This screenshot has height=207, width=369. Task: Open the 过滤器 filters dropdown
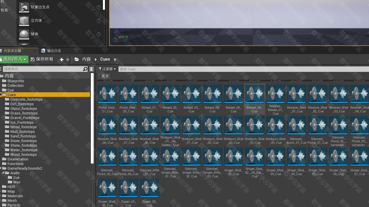pos(107,69)
